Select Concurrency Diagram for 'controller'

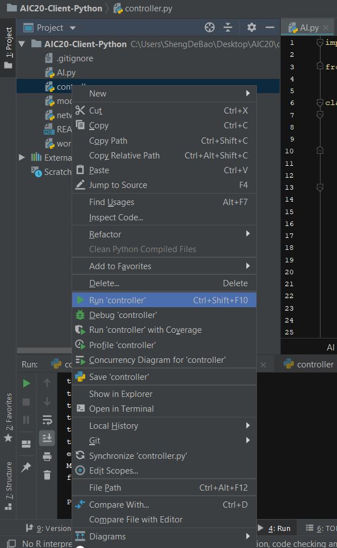pos(164,359)
